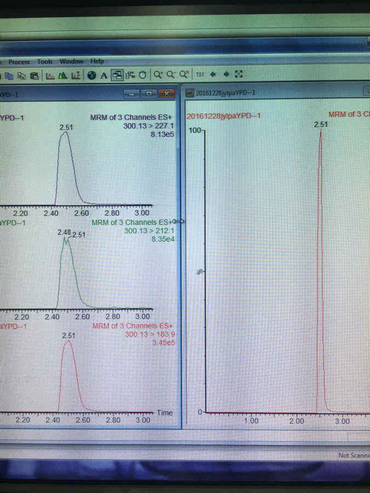The height and width of the screenshot is (493, 370).
Task: Minimize the left chromatogram child window
Action: tap(132, 94)
